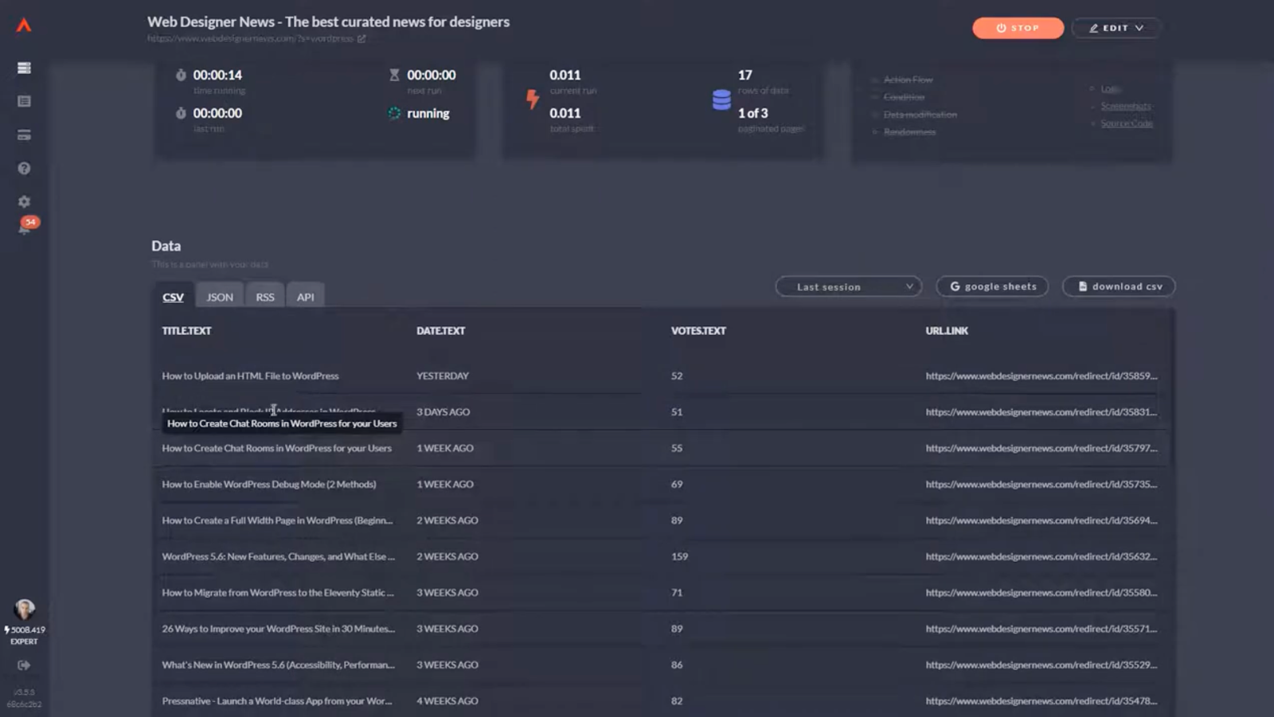Export data to Google Sheets
Image resolution: width=1274 pixels, height=717 pixels.
(x=992, y=286)
